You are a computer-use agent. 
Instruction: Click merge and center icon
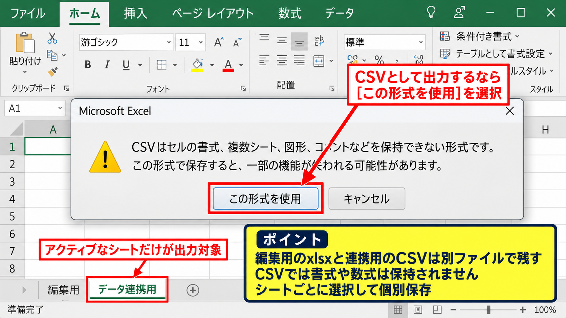tap(319, 61)
